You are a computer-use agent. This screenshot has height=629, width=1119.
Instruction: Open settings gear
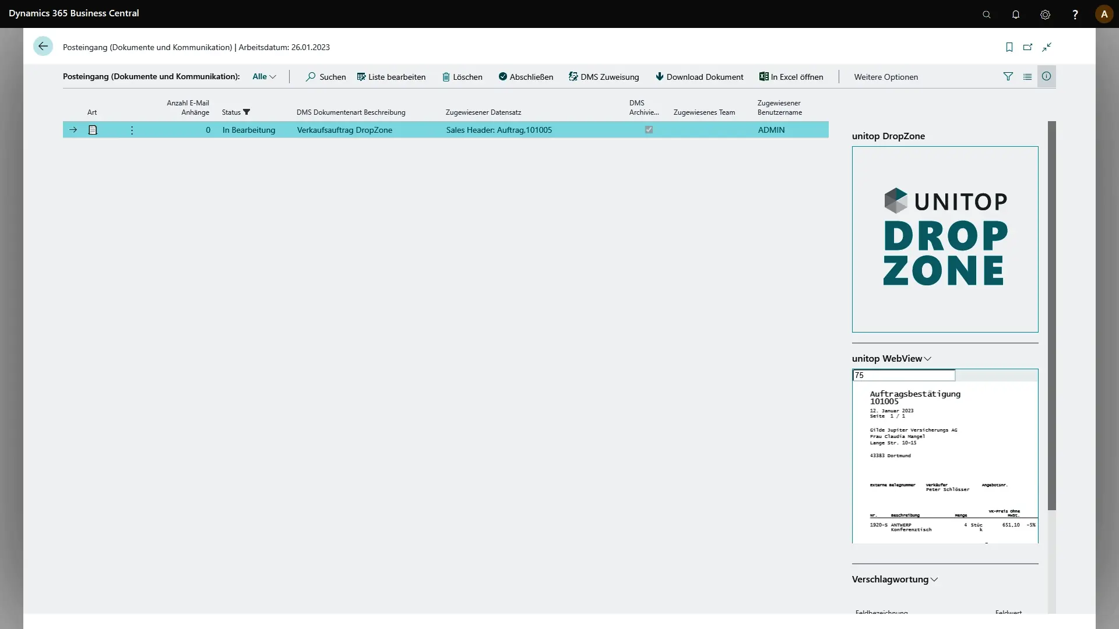click(x=1046, y=15)
